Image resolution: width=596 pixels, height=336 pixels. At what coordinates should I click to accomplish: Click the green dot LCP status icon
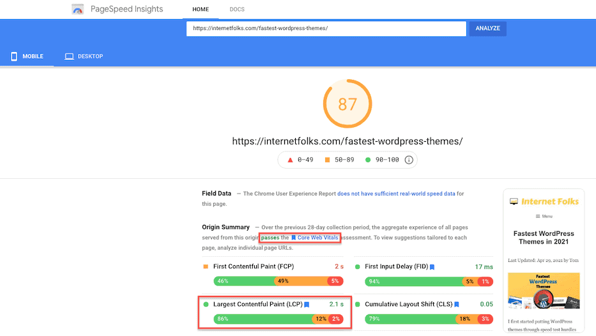[206, 305]
